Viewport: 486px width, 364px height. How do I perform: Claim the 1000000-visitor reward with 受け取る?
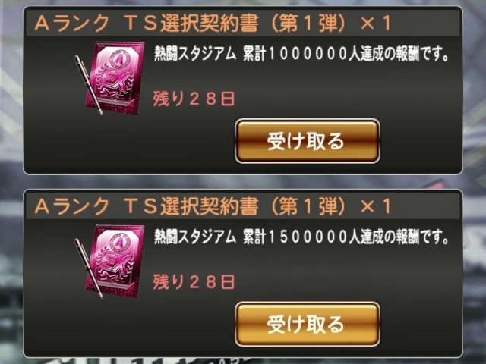point(307,141)
